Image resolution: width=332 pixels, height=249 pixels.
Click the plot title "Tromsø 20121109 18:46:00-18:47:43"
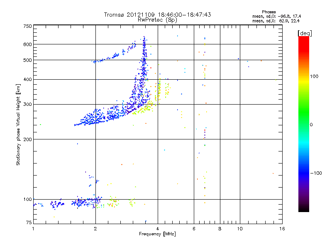tap(157, 15)
